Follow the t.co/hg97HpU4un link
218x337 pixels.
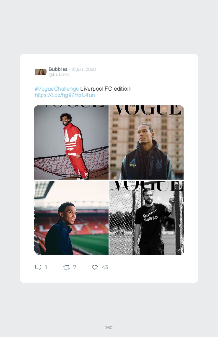pos(65,95)
